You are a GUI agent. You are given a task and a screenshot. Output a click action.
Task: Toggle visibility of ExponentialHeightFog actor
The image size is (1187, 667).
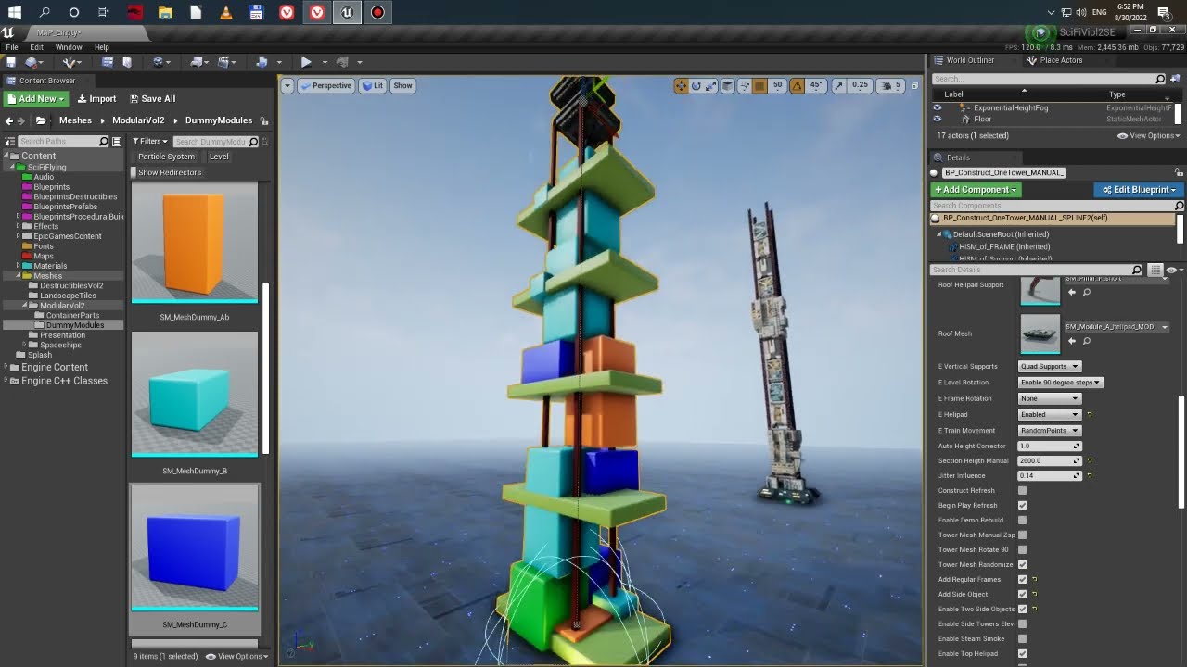pyautogui.click(x=937, y=107)
